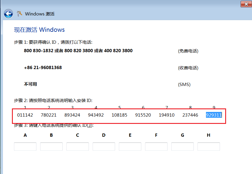
Task: Click confirmation ID field B
Action: coord(51,147)
